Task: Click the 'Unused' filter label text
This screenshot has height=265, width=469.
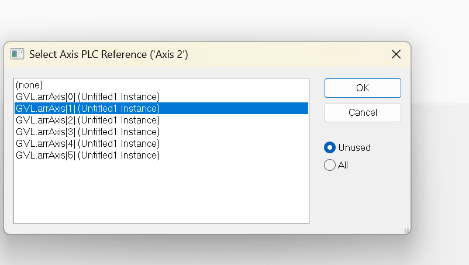Action: (x=354, y=147)
